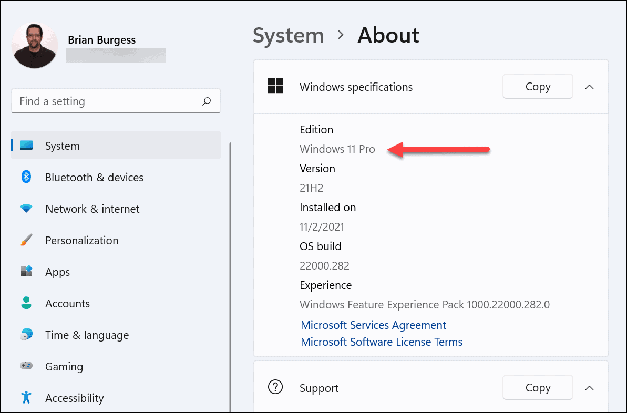Navigate back to System breadcrumb
Screen dimensions: 627x413
pyautogui.click(x=288, y=36)
